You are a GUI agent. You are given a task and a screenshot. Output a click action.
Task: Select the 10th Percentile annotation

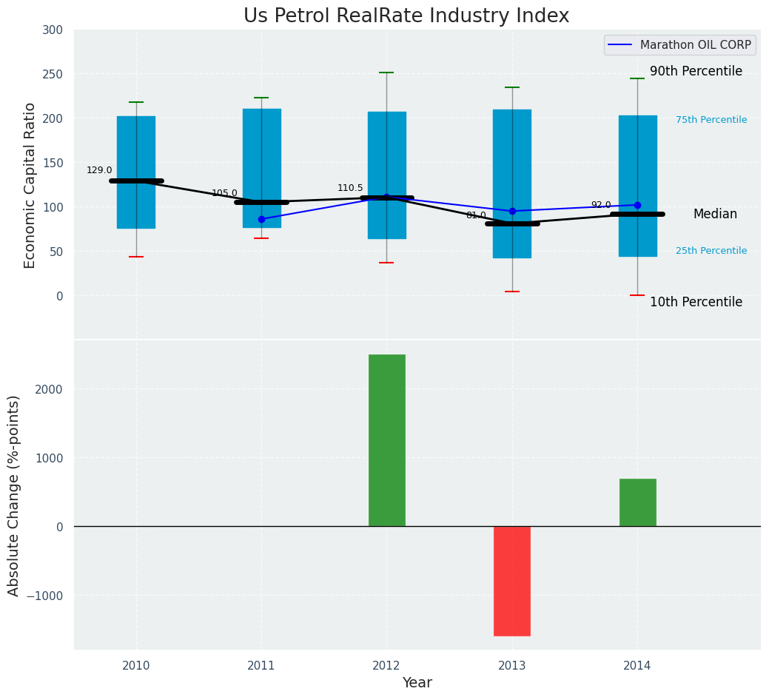pyautogui.click(x=696, y=303)
